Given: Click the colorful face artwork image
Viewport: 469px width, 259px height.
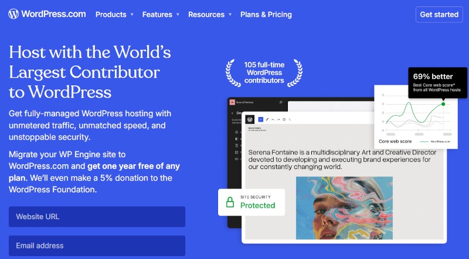Looking at the screenshot, I should 344,208.
